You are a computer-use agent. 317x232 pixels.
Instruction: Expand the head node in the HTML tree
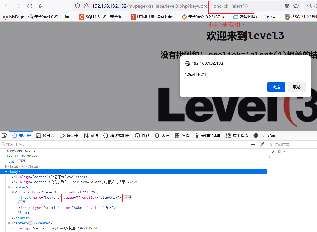(6, 166)
